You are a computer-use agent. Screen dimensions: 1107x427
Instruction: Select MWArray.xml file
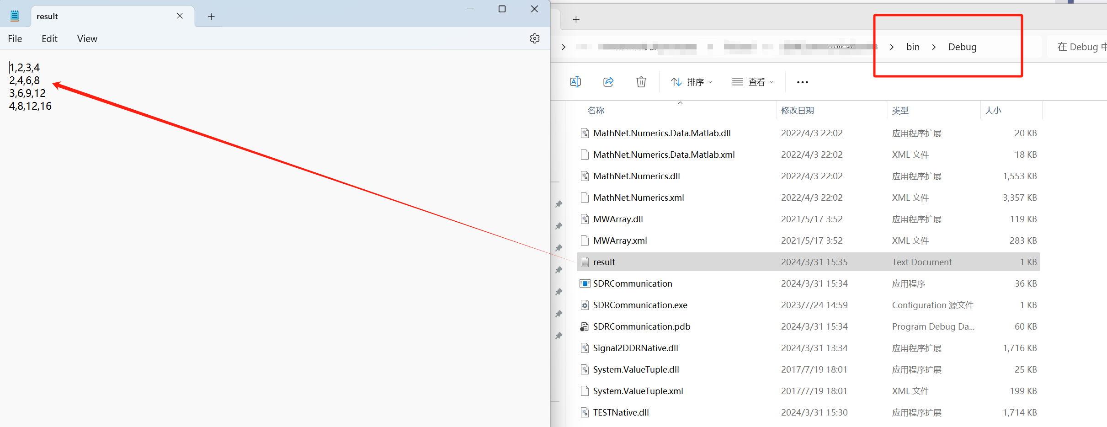pyautogui.click(x=808, y=240)
